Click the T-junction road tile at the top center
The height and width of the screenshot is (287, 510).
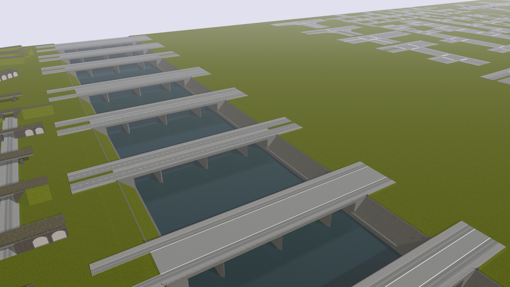click(303, 24)
